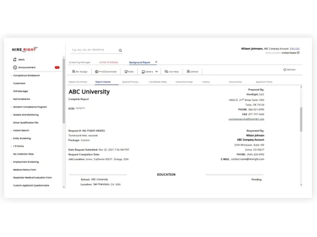This screenshot has height=237, width=317.
Task: Click the Re-assign person icon
Action: pyautogui.click(x=74, y=71)
